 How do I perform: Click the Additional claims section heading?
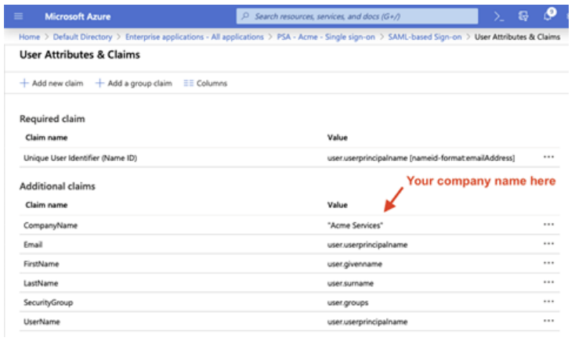57,186
